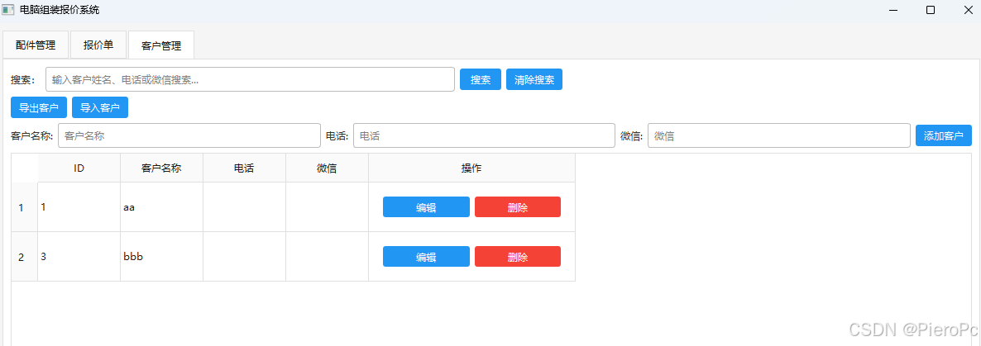
Task: Switch to the 配件管理 tab
Action: pos(36,45)
